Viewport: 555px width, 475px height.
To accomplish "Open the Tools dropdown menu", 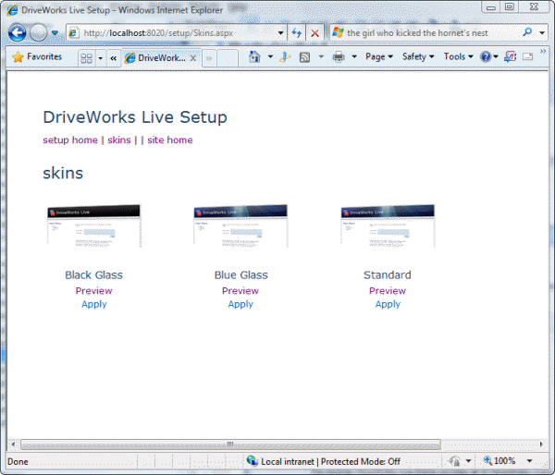I will click(x=458, y=57).
